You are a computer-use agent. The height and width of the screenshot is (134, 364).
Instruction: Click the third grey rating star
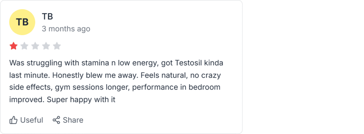click(35, 46)
